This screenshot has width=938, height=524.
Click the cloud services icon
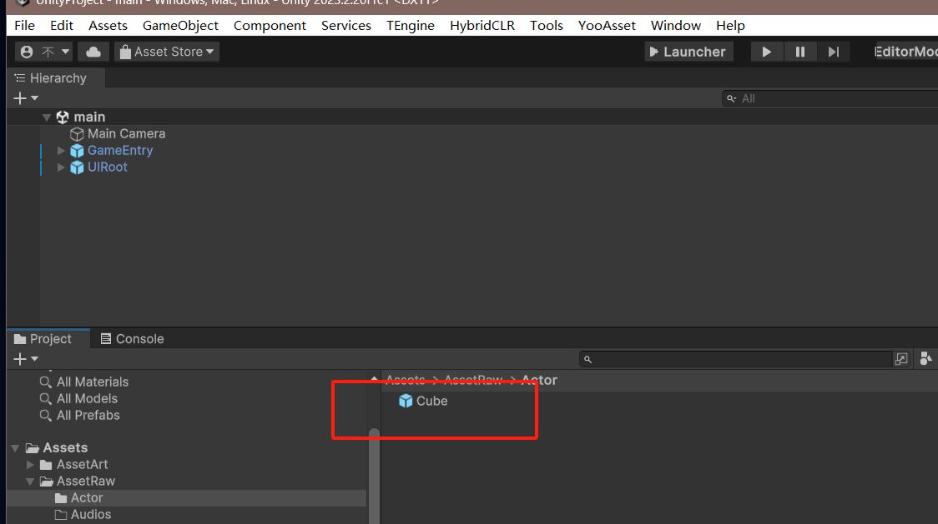[x=93, y=52]
